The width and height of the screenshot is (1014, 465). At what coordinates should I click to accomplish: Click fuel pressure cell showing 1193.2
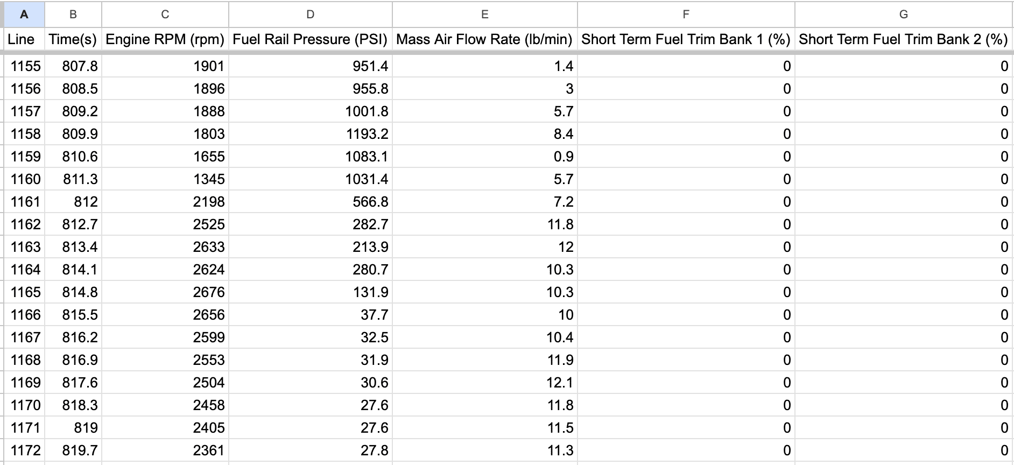[x=311, y=134]
